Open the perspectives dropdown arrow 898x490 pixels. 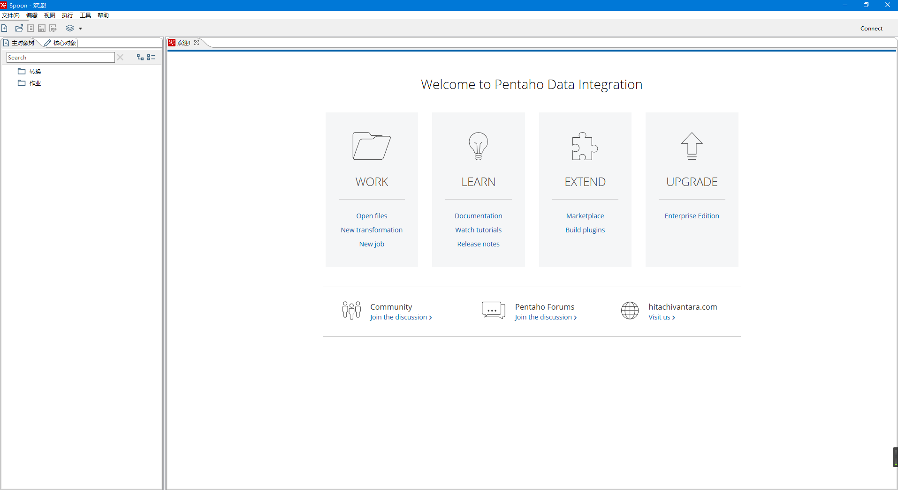click(81, 29)
